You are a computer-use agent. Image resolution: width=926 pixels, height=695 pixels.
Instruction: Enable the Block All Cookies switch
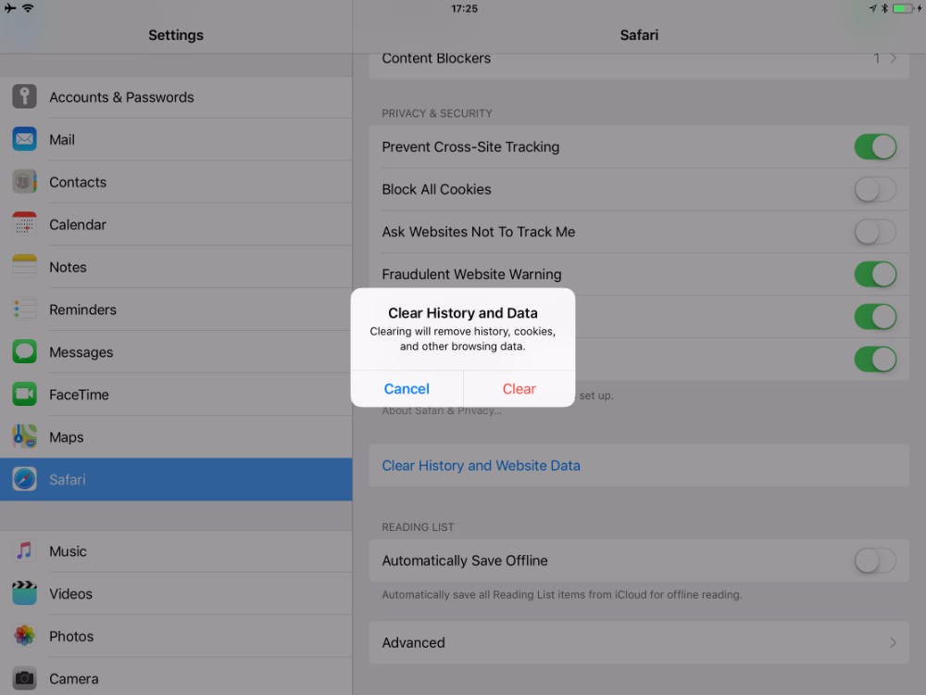[875, 189]
